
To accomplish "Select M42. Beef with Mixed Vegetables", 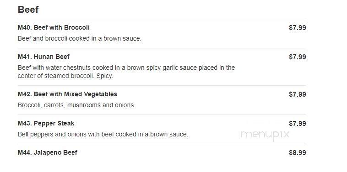I will coord(67,94).
